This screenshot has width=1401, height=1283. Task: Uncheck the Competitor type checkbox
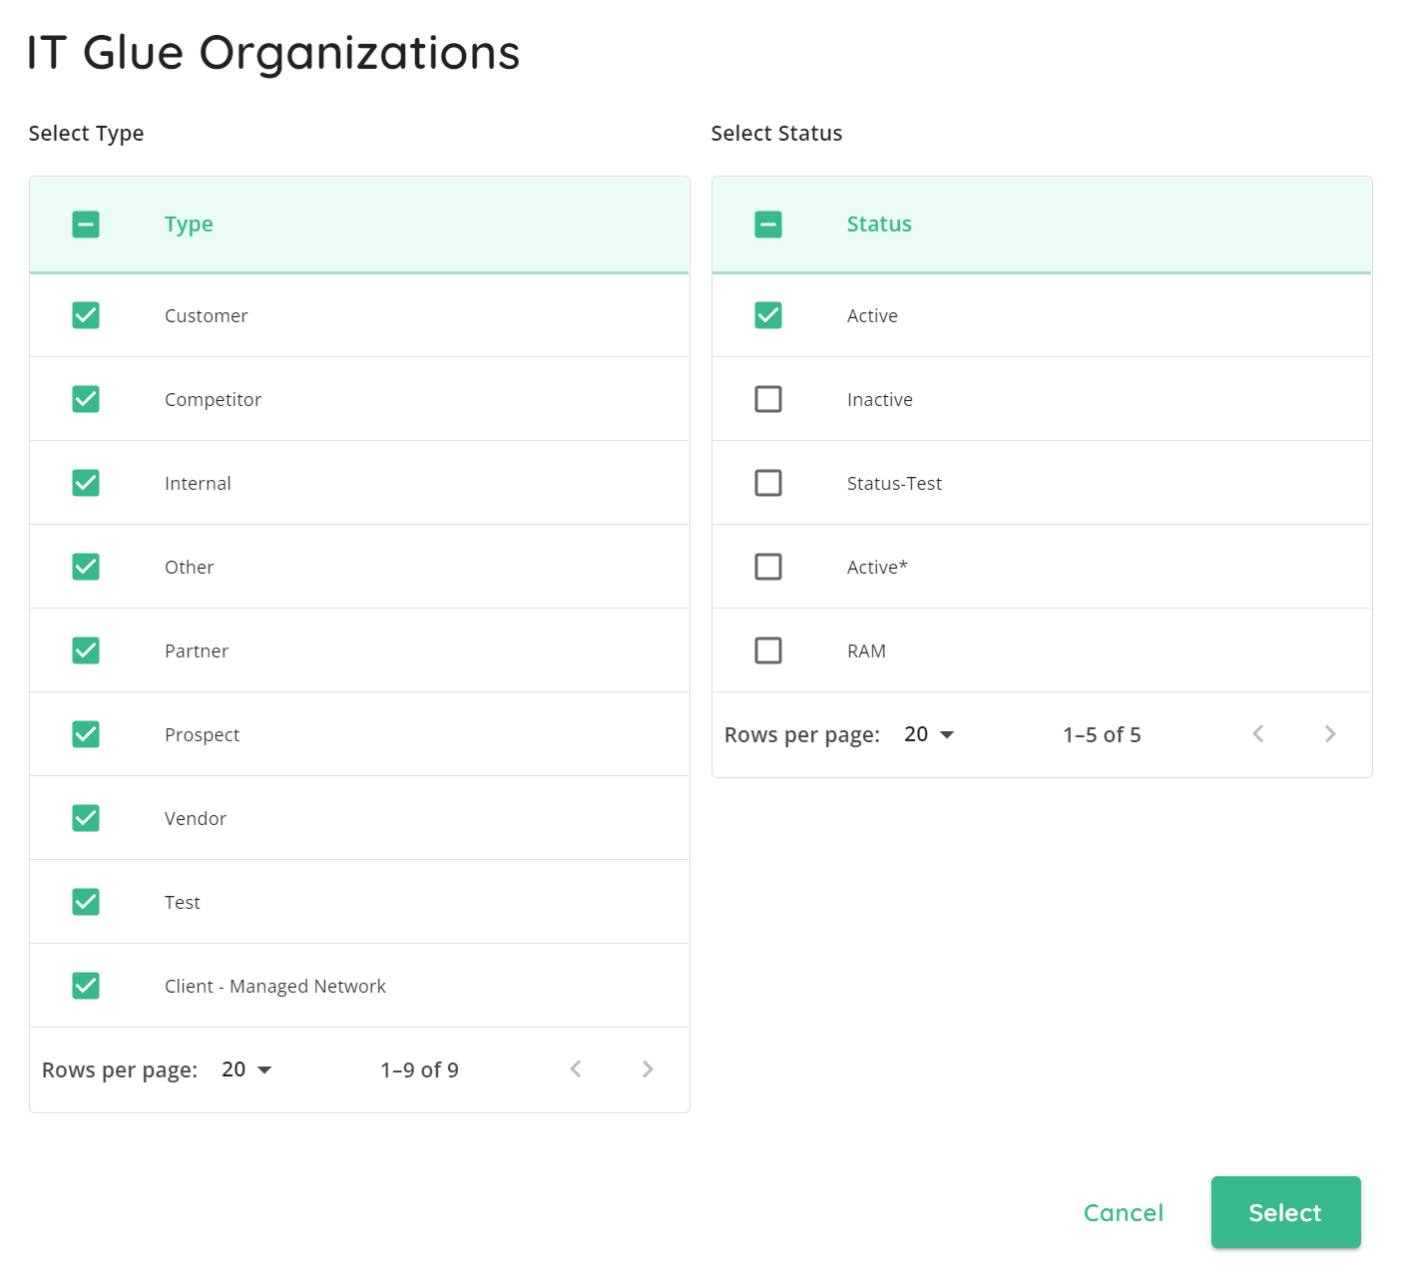86,399
